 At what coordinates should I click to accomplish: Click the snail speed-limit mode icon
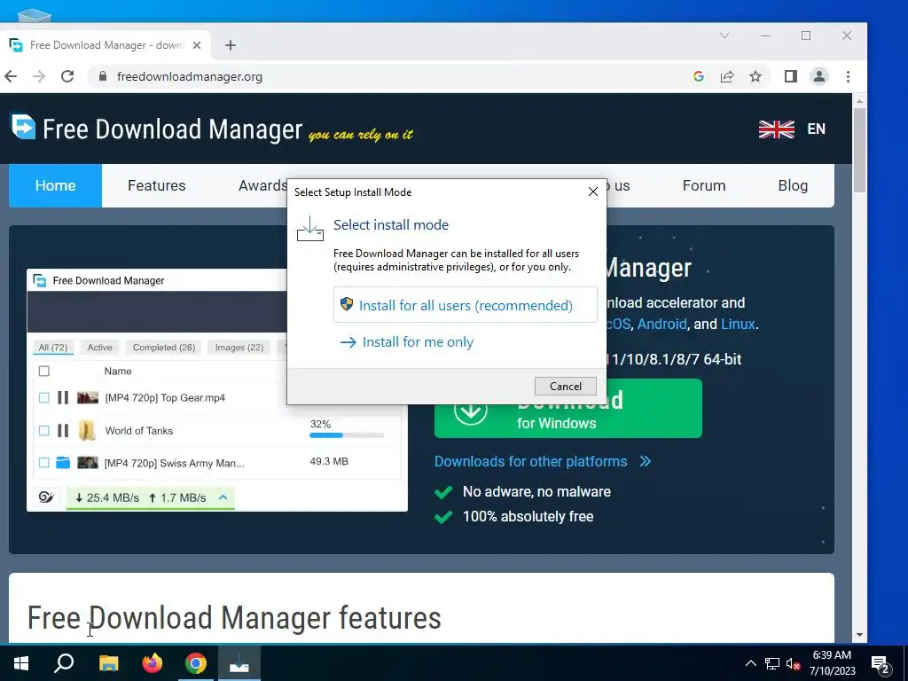pyautogui.click(x=46, y=497)
